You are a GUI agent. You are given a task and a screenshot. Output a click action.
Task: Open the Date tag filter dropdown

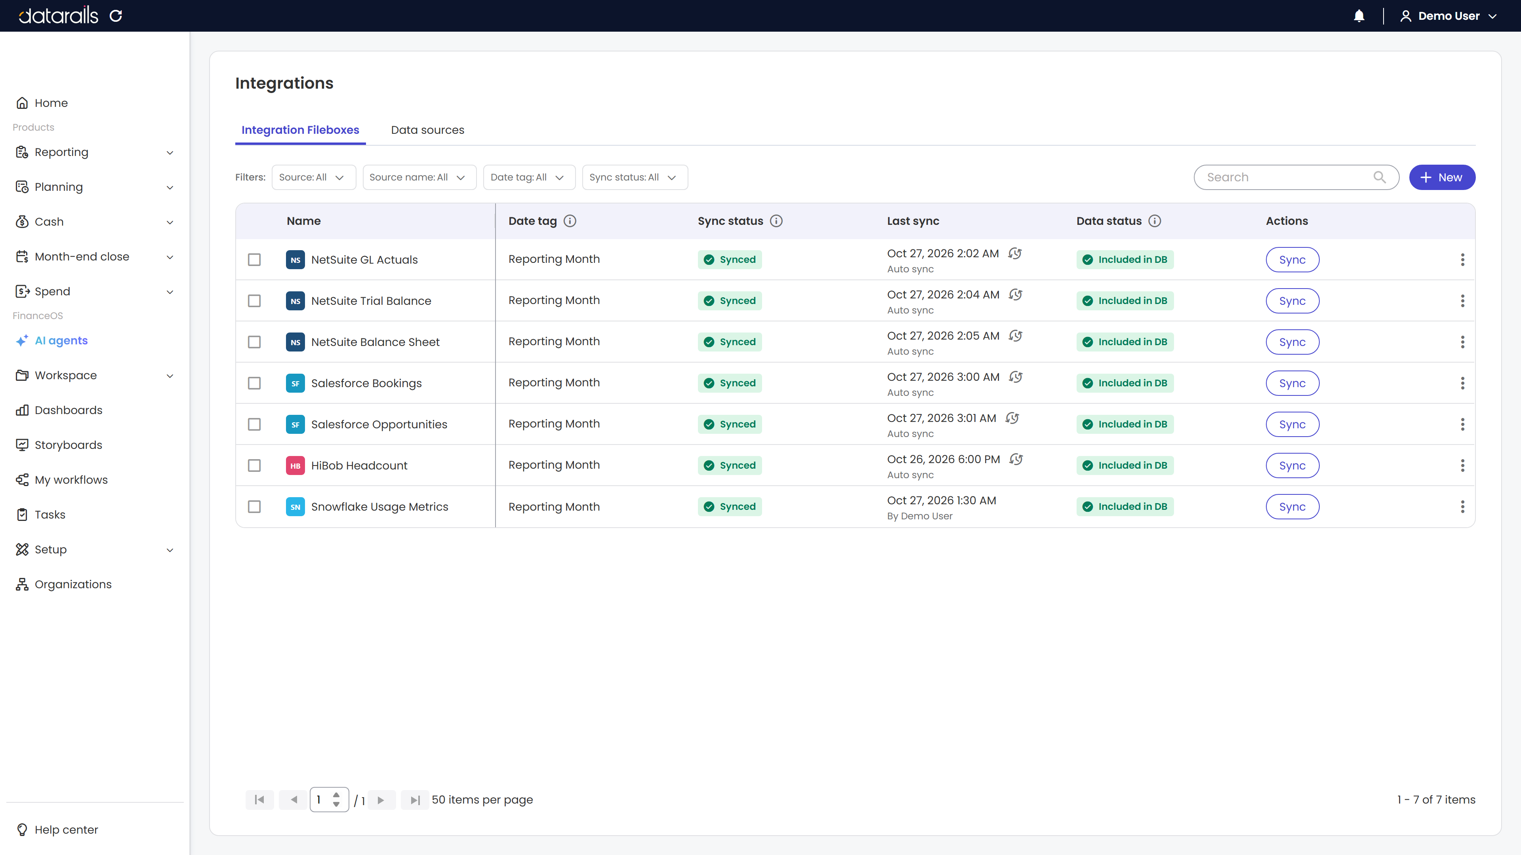(x=529, y=177)
